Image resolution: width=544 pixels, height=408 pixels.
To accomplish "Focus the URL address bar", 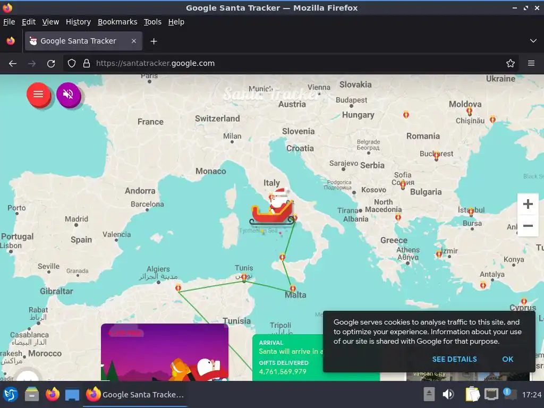I will [292, 64].
